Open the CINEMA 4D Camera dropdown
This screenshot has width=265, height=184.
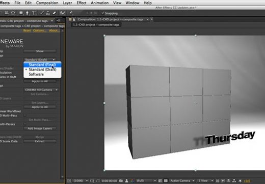coord(41,89)
